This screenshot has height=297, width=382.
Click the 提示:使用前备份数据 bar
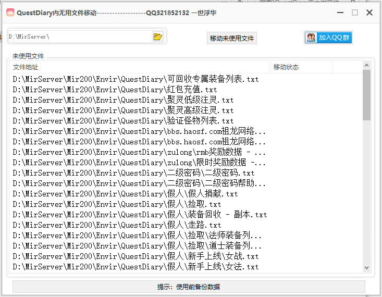(189, 287)
